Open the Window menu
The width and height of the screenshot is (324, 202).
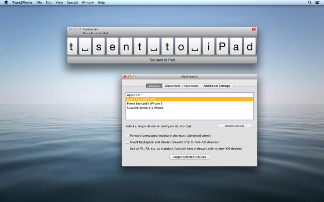click(88, 2)
